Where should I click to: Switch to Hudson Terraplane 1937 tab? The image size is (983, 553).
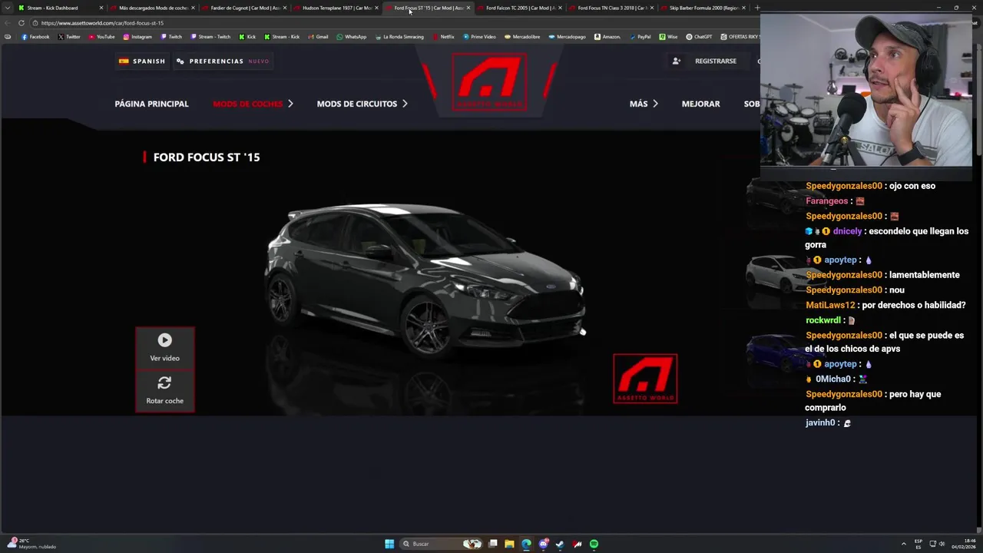point(336,8)
